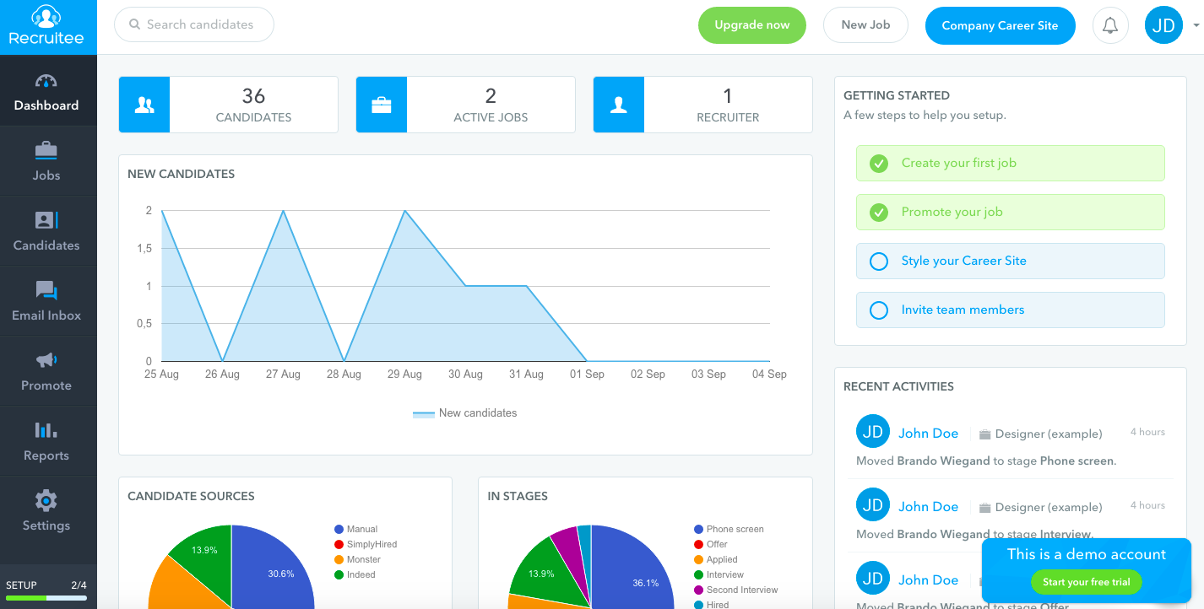Toggle SimplyHired in the sources legend
Image resolution: width=1204 pixels, height=609 pixels.
(x=366, y=545)
